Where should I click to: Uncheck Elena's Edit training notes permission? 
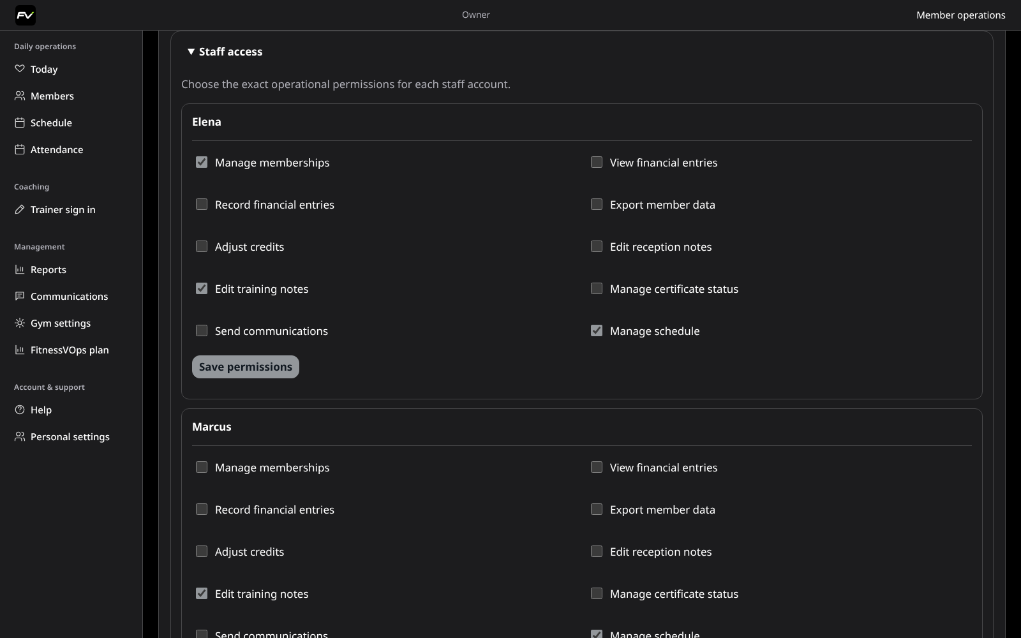(202, 288)
